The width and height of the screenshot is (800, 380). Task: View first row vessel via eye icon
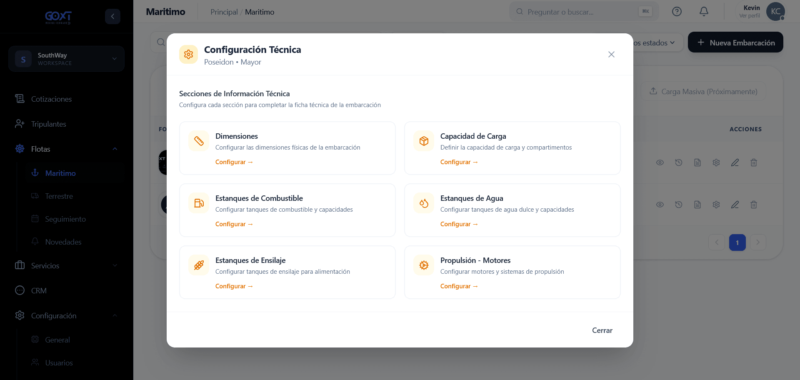tap(660, 162)
